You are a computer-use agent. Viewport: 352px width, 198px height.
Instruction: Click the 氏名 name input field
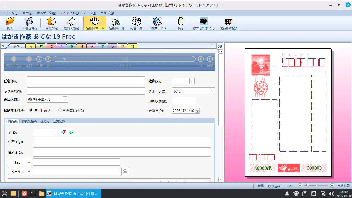(86, 81)
